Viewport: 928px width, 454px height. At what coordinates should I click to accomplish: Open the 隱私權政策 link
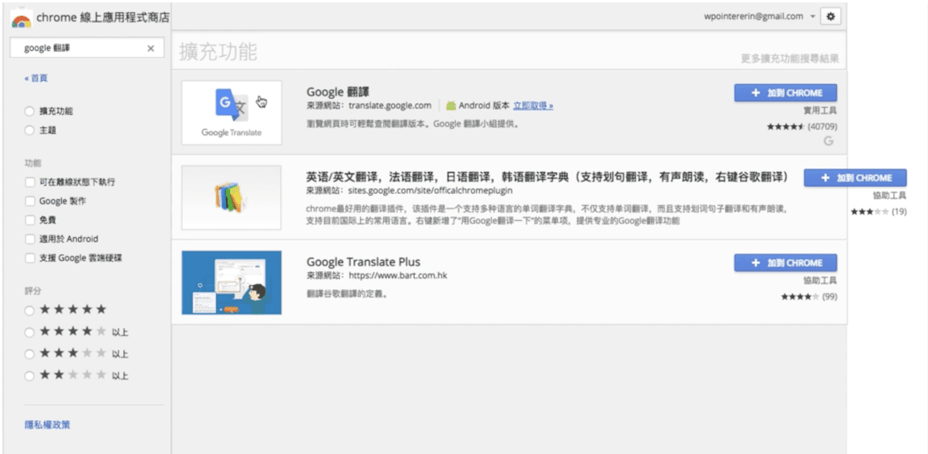click(48, 425)
